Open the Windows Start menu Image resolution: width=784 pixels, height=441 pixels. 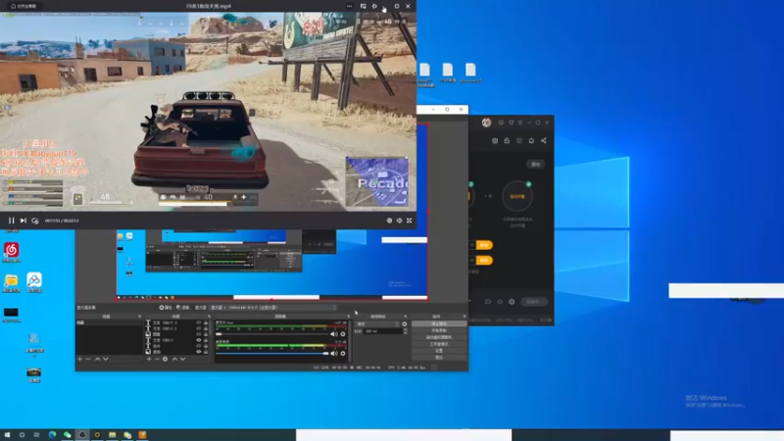tap(7, 435)
